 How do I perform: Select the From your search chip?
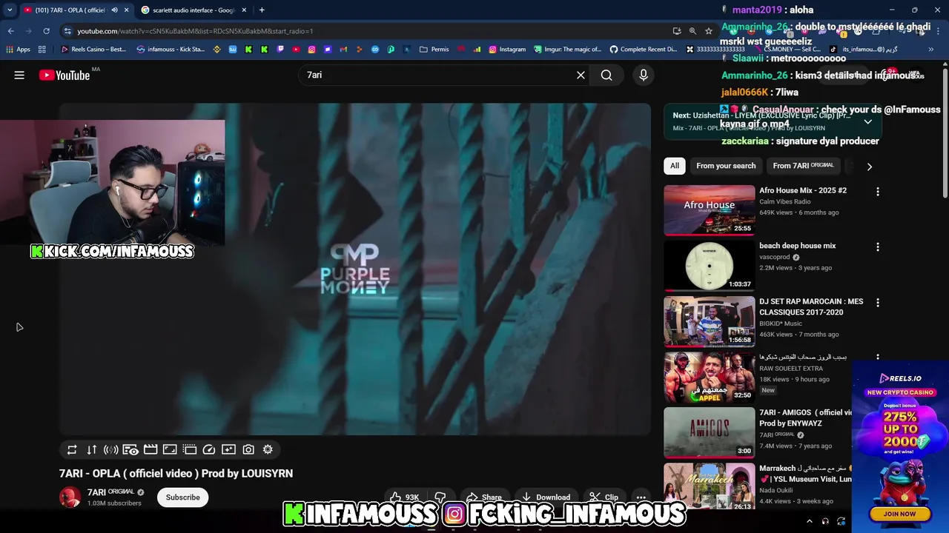coord(726,166)
